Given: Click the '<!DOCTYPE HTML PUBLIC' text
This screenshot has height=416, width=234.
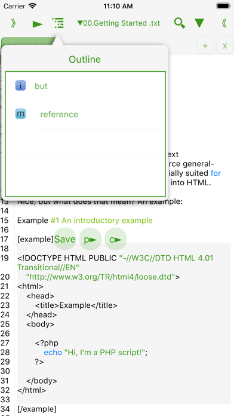Looking at the screenshot, I should coord(67,258).
